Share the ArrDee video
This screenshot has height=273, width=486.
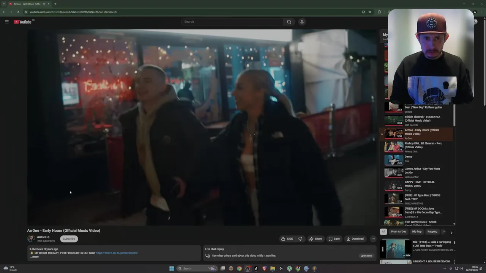pyautogui.click(x=315, y=239)
